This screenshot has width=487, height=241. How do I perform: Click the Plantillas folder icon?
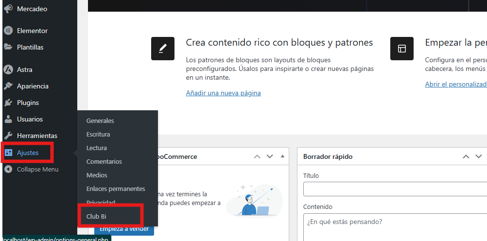click(x=8, y=47)
